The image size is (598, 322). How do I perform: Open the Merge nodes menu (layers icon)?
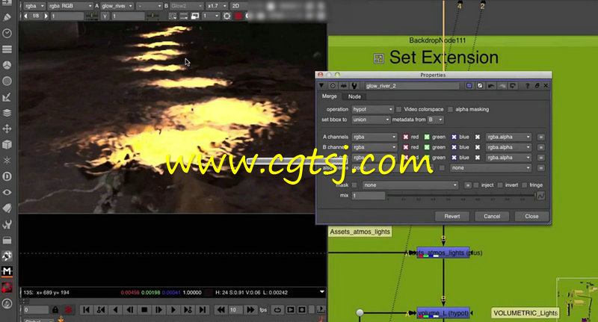pos(7,113)
